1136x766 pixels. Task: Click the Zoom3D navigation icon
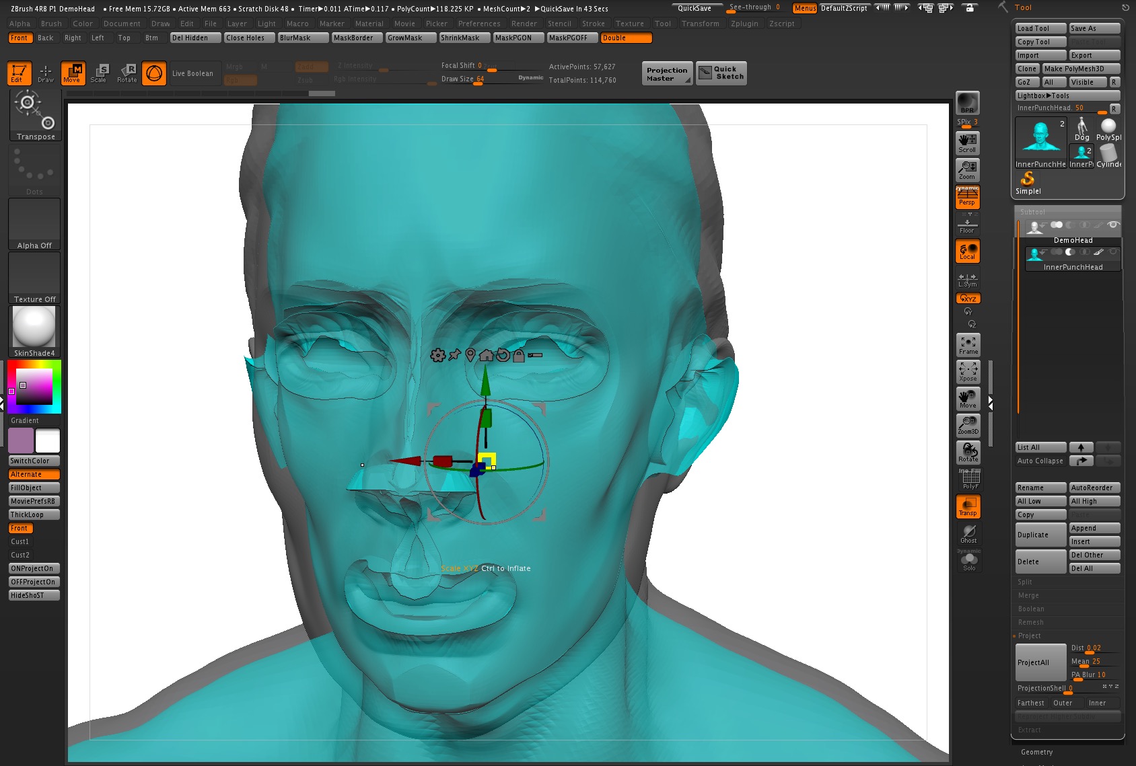pos(968,426)
